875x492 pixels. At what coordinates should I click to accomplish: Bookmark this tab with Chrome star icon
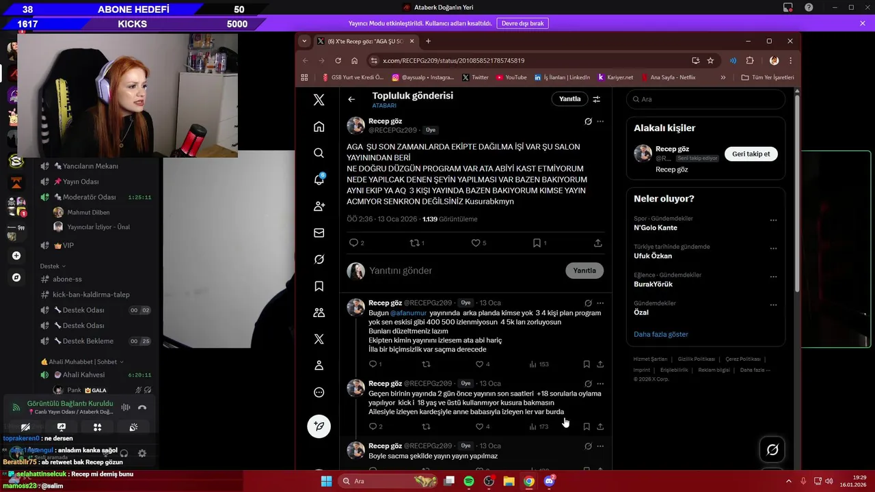[710, 60]
